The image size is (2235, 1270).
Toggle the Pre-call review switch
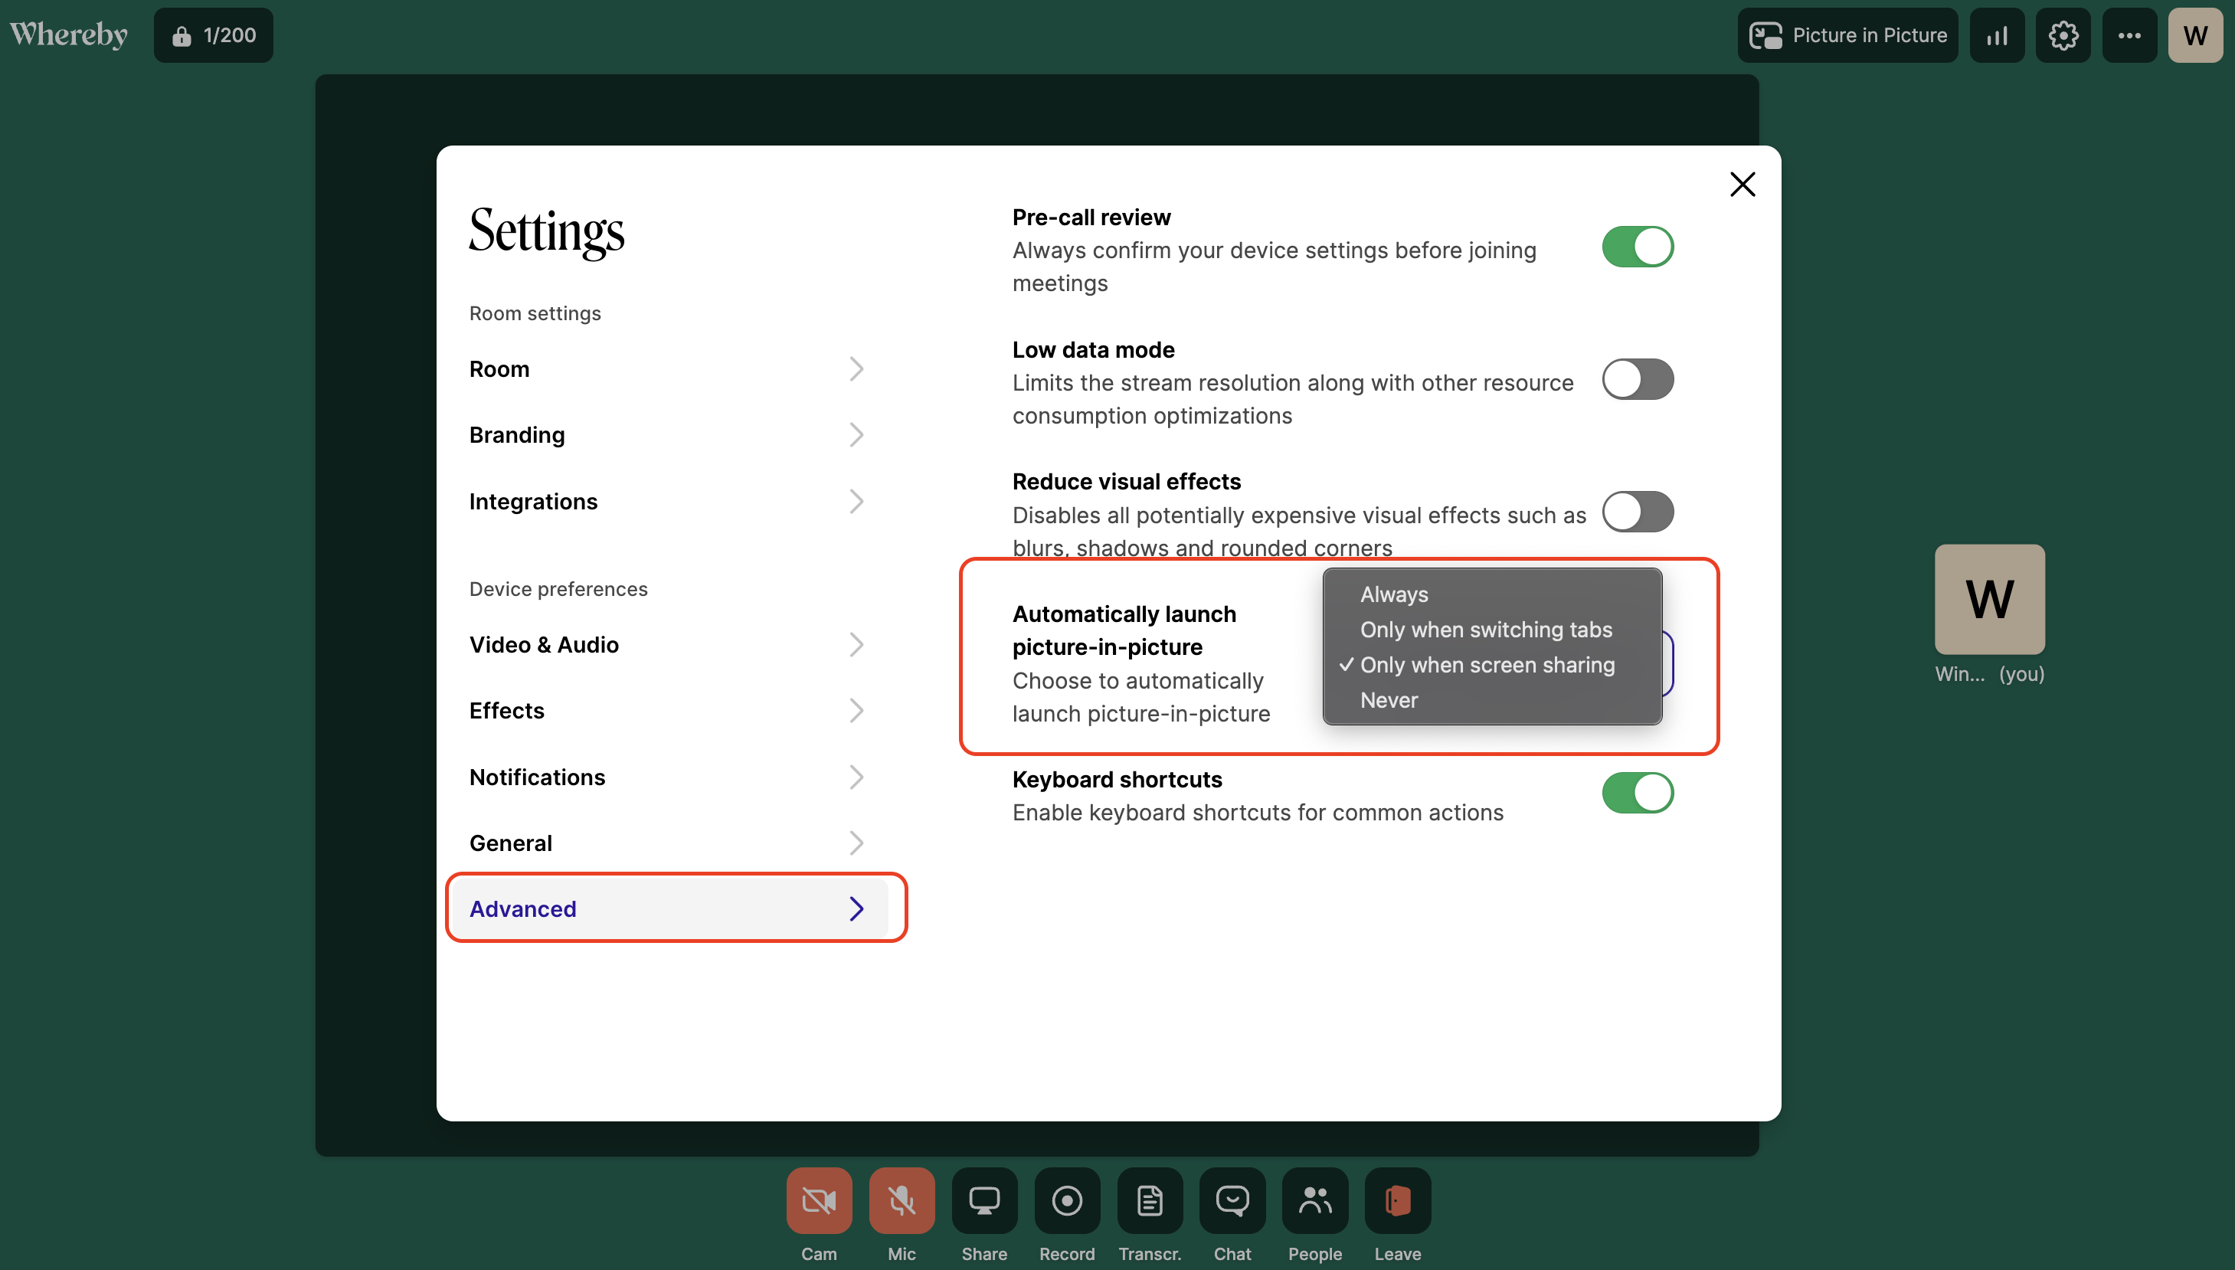coord(1638,247)
